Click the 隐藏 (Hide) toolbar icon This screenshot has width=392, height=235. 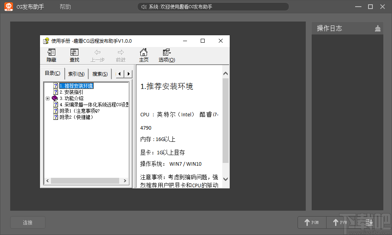pyautogui.click(x=52, y=55)
